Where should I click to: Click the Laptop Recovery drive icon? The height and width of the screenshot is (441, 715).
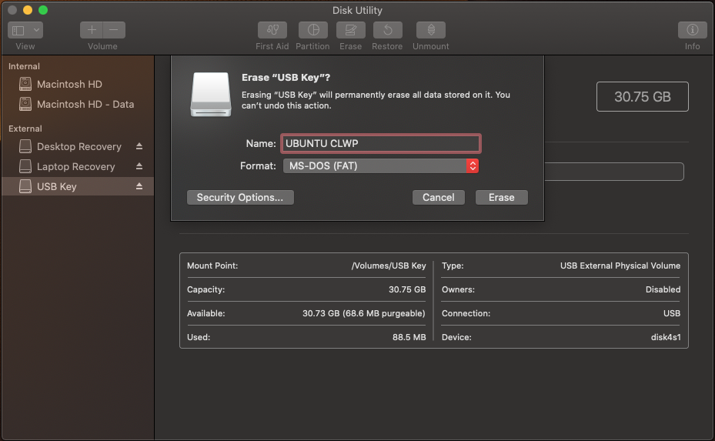pos(25,166)
